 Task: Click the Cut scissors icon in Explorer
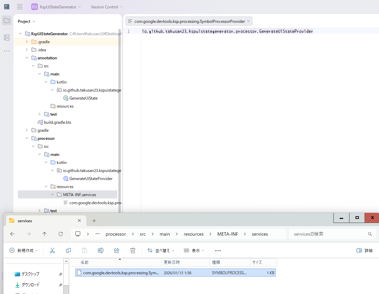click(52, 250)
